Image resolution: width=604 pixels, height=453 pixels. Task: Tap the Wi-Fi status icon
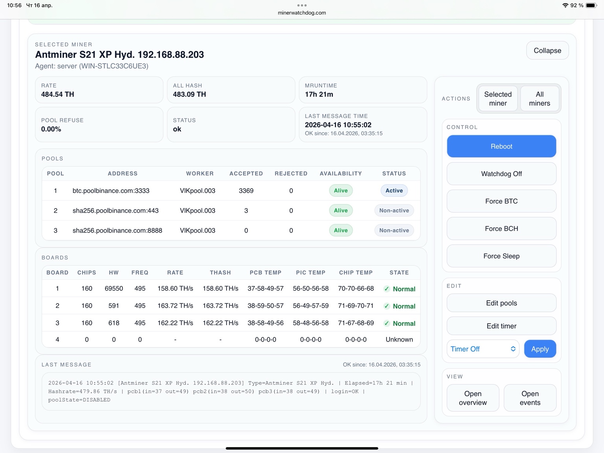point(565,6)
